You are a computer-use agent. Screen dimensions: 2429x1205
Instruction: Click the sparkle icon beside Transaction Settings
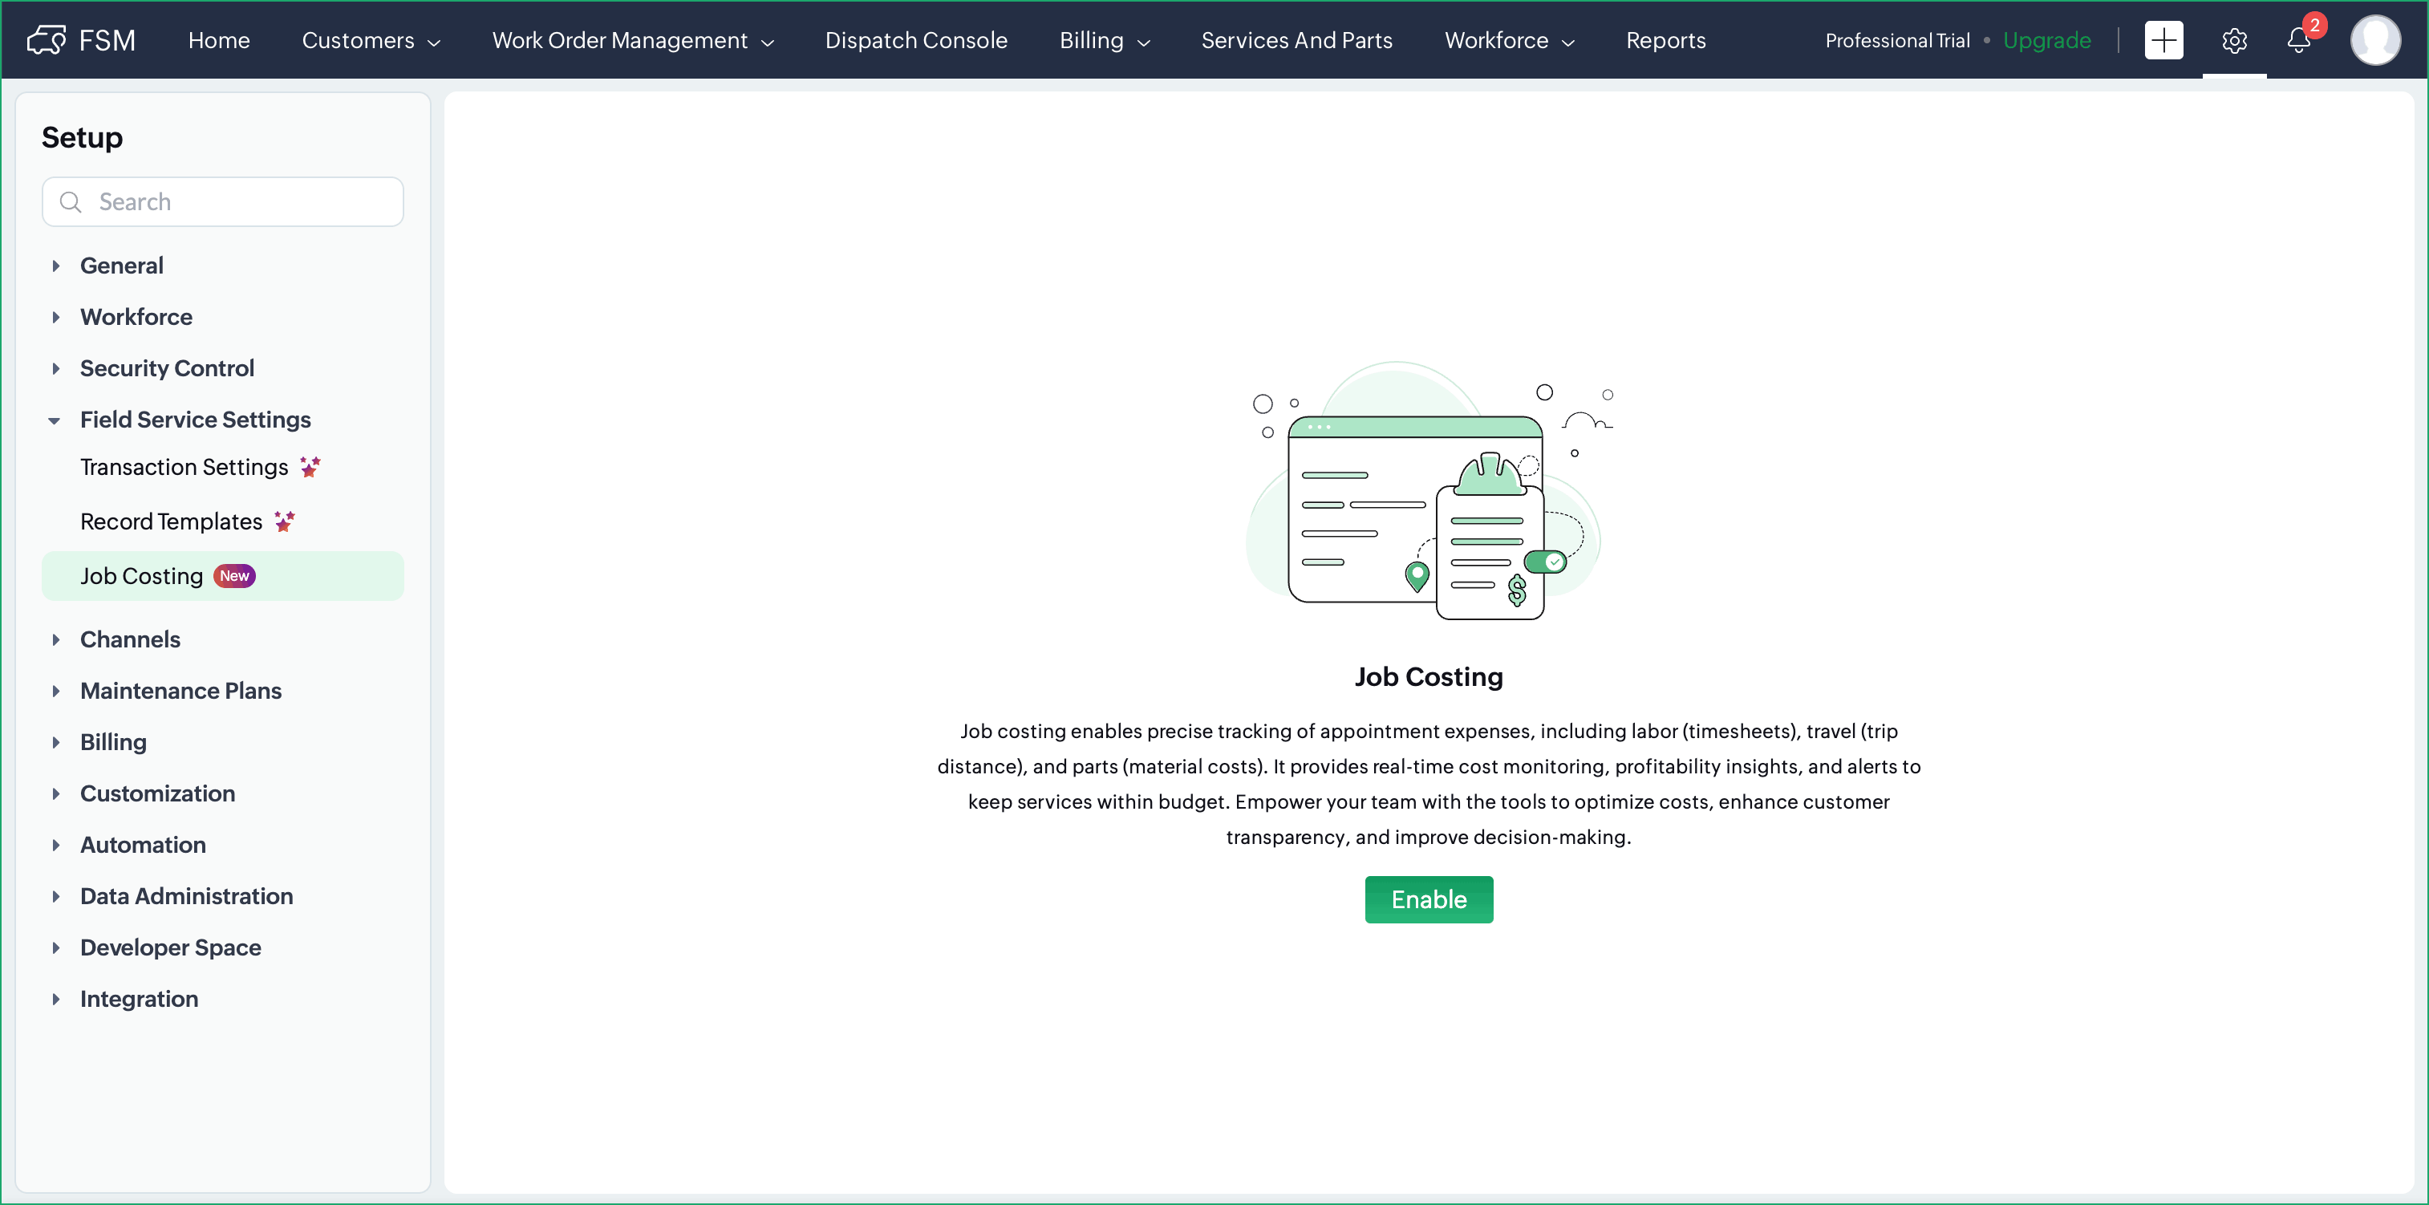click(x=310, y=467)
